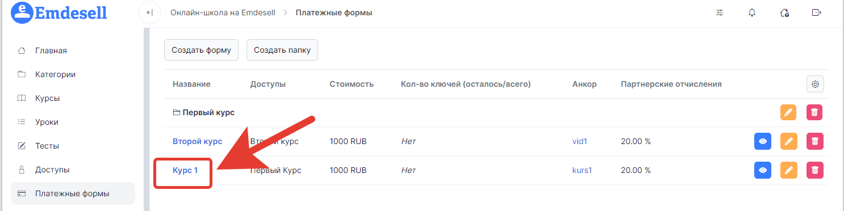844x211 pixels.
Task: Expand the Первый курс folder row
Action: coord(203,112)
